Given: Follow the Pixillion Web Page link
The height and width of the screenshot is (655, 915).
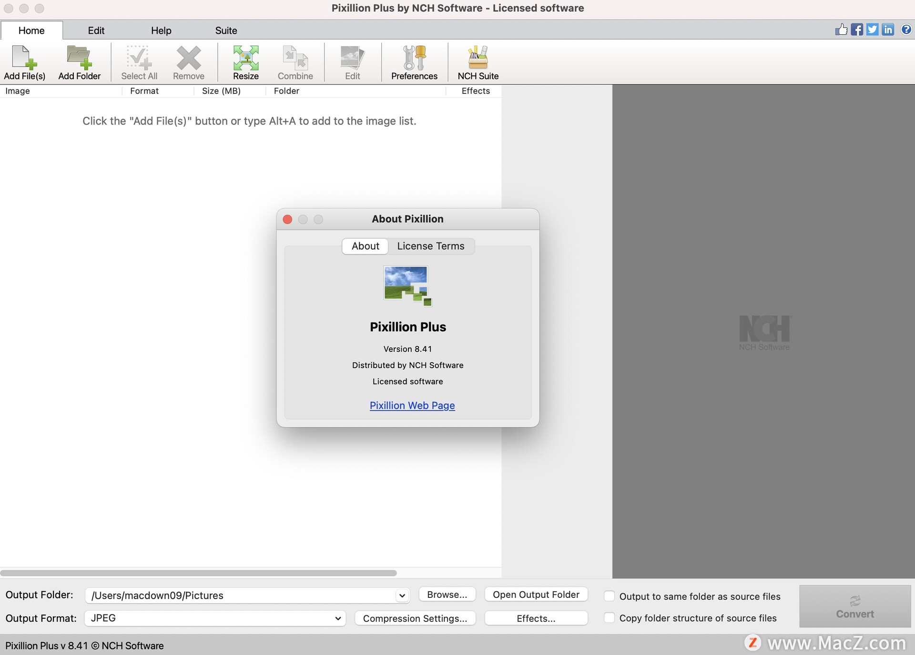Looking at the screenshot, I should (412, 405).
